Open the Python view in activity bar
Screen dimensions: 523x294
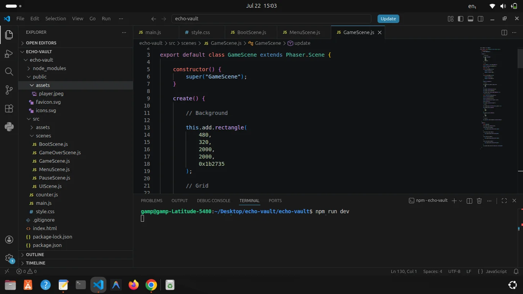pos(9,127)
